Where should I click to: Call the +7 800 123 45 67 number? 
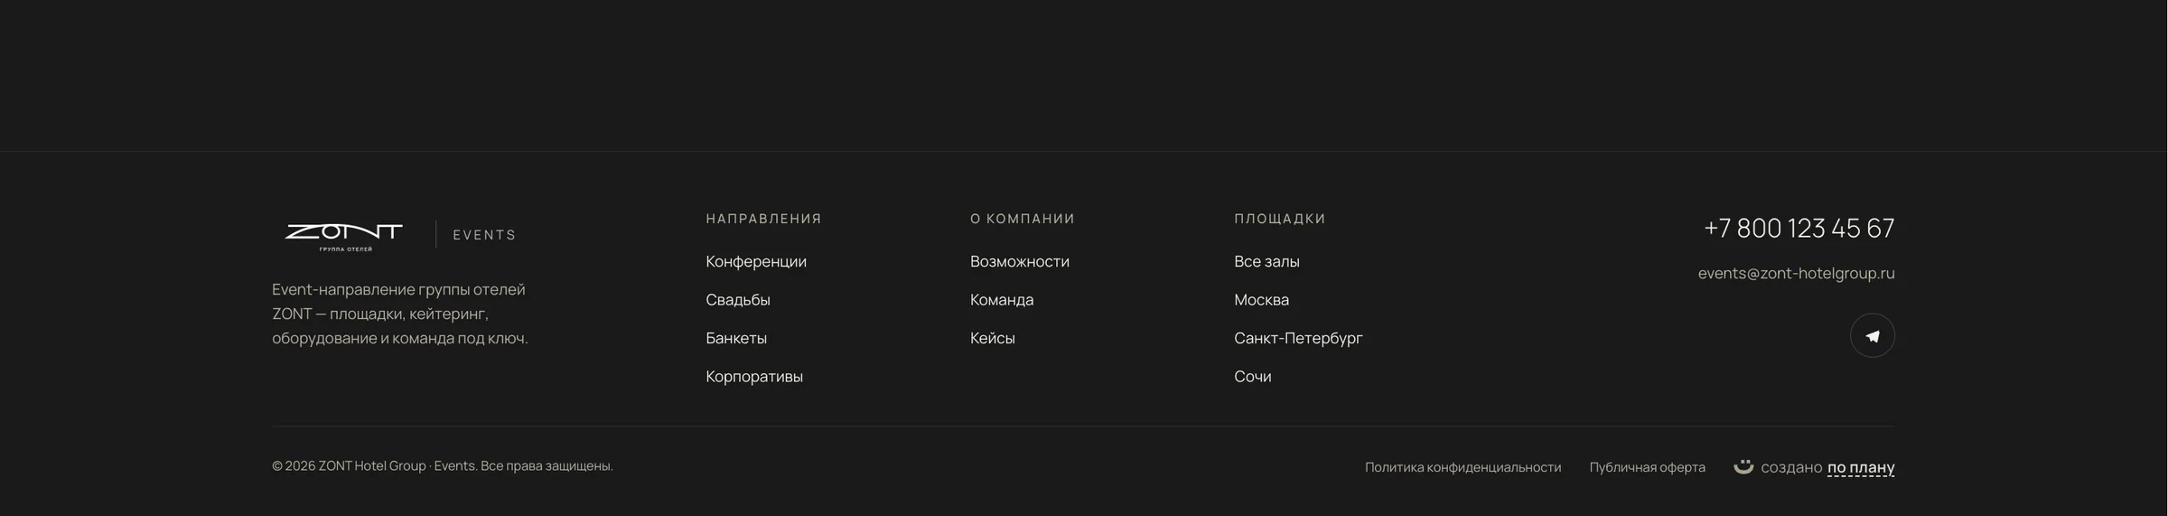[x=1799, y=228]
